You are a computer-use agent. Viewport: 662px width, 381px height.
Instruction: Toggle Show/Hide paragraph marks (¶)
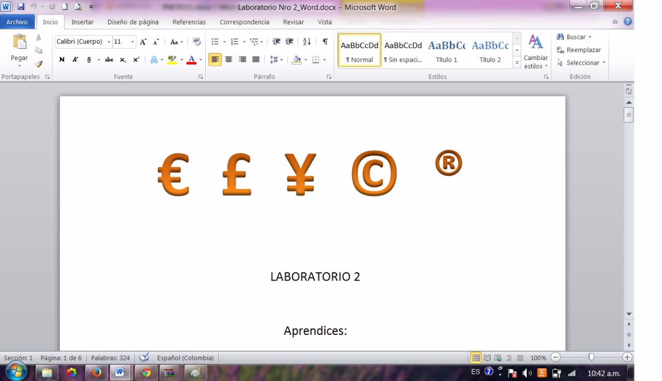coord(325,42)
